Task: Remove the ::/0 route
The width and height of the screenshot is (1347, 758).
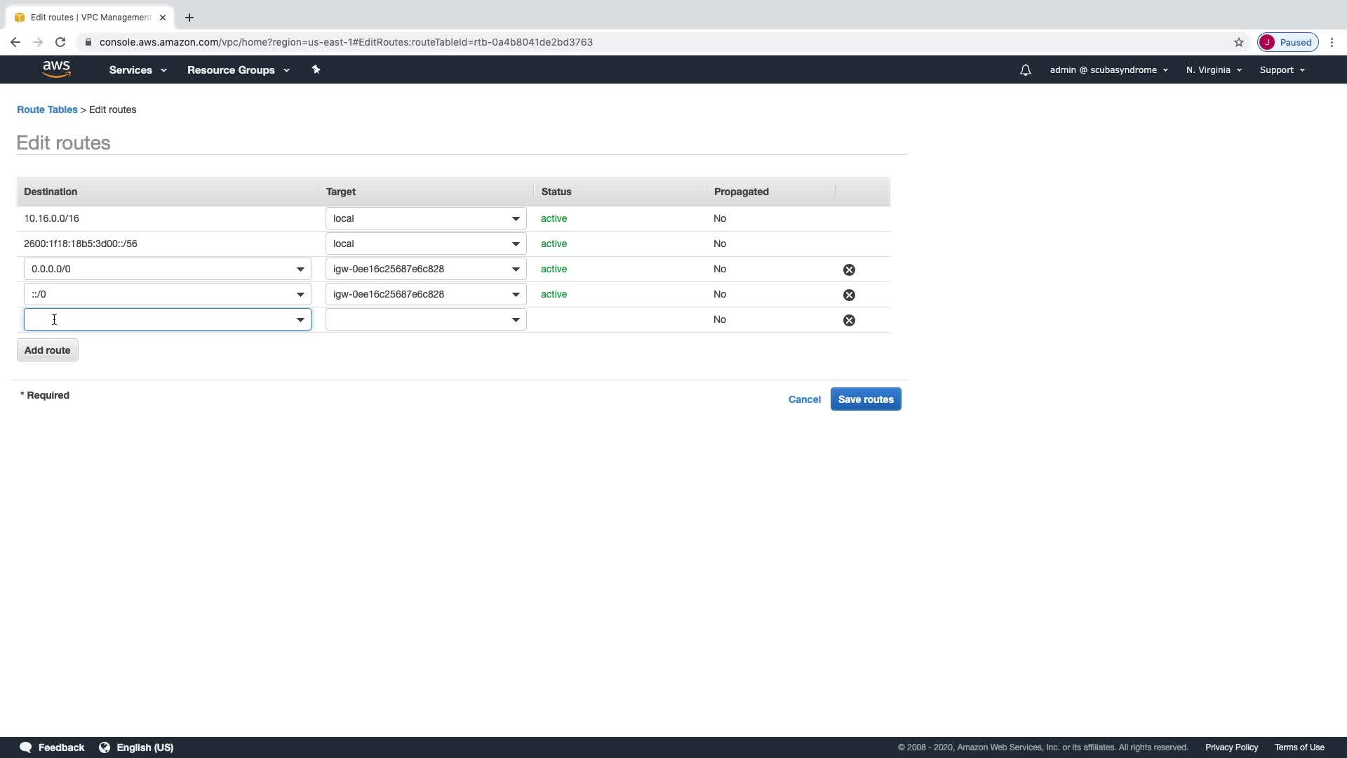Action: 849,295
